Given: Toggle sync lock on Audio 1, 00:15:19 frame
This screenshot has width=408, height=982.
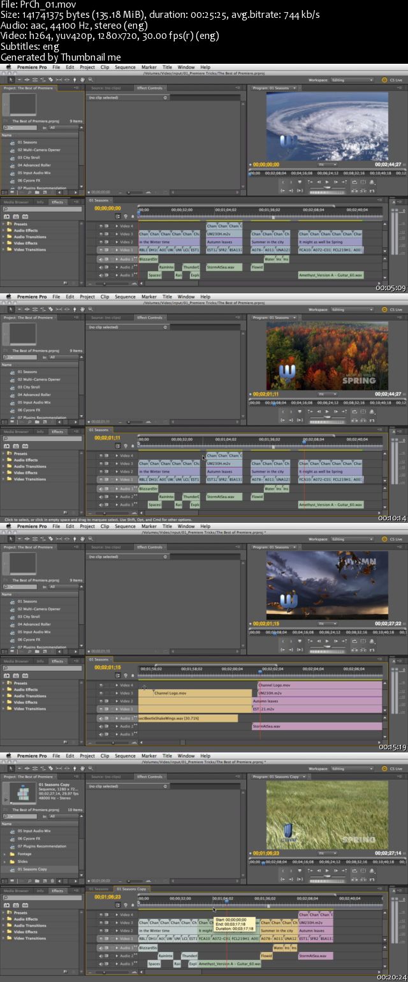Looking at the screenshot, I should pos(106,718).
